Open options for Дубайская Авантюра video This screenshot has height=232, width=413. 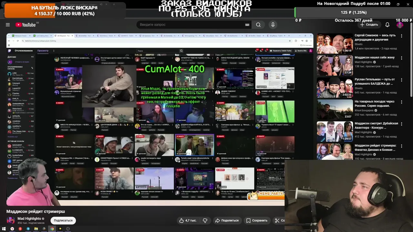(402, 124)
